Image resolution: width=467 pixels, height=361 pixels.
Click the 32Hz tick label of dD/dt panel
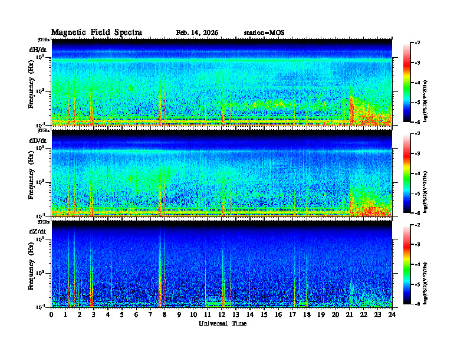tap(43, 130)
